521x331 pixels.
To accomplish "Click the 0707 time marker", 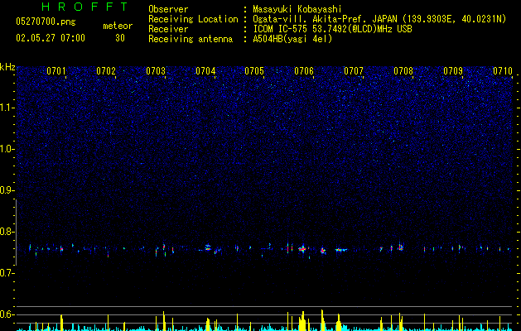I will click(354, 71).
